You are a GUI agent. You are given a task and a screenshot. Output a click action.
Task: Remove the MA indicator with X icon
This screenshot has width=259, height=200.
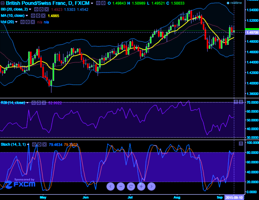coord(43,16)
